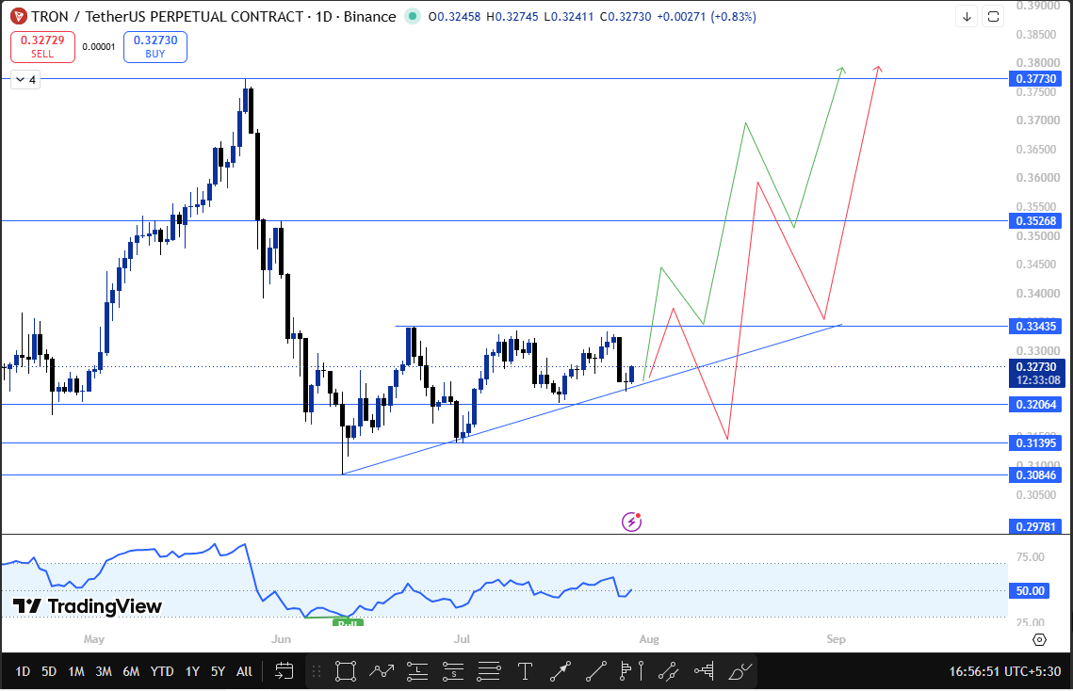1073x691 pixels.
Task: Click the green market status dot
Action: pos(412,16)
